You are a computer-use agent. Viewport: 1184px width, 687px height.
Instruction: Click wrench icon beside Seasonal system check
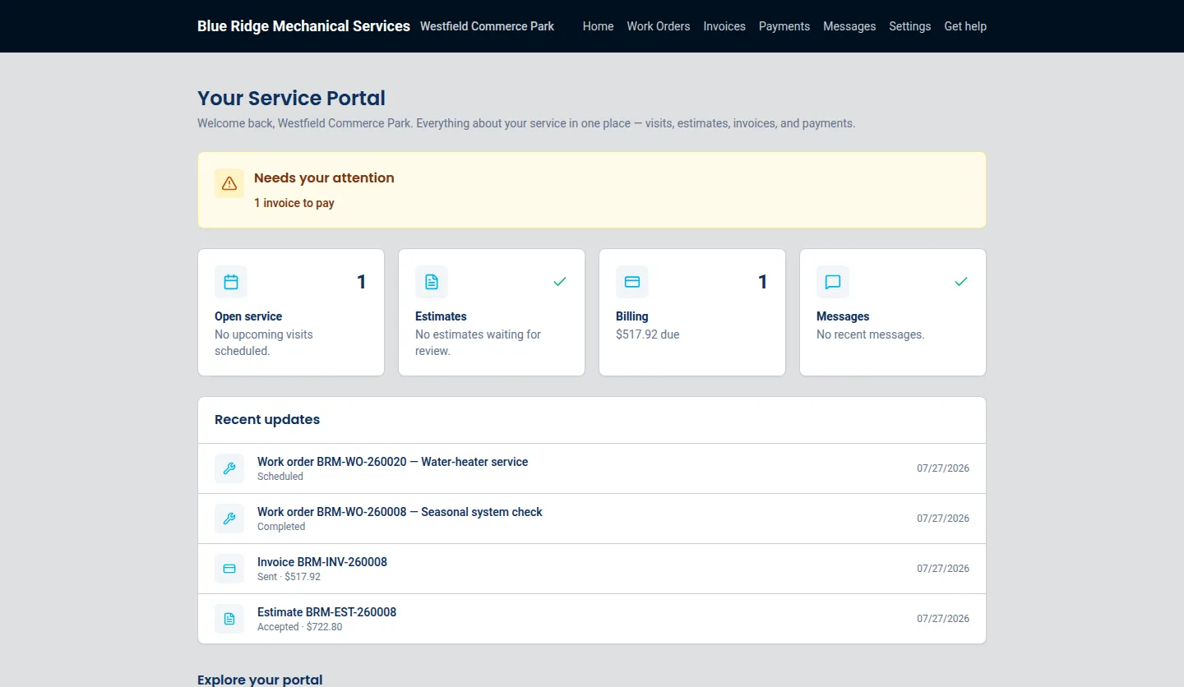click(x=229, y=519)
